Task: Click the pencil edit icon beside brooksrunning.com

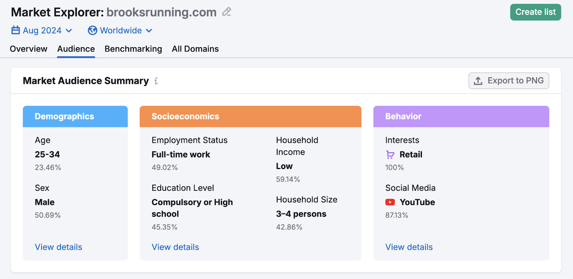Action: click(x=226, y=12)
